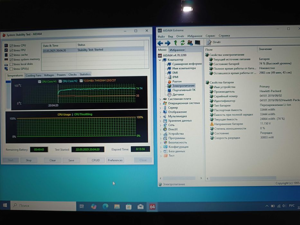Select Суммарная информация tree item
The image size is (300, 225).
click(185, 64)
